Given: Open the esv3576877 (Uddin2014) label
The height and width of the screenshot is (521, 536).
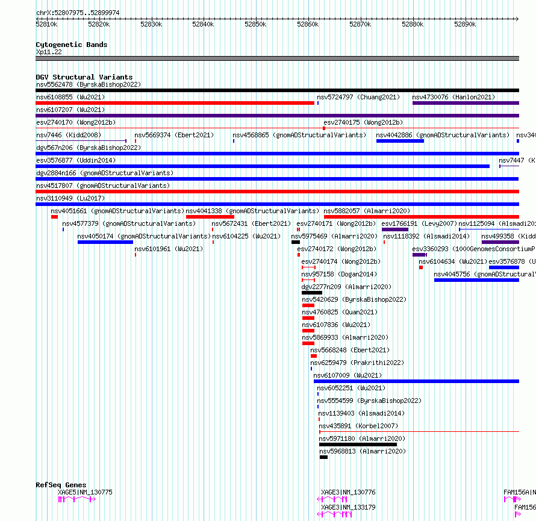Looking at the screenshot, I should [76, 160].
